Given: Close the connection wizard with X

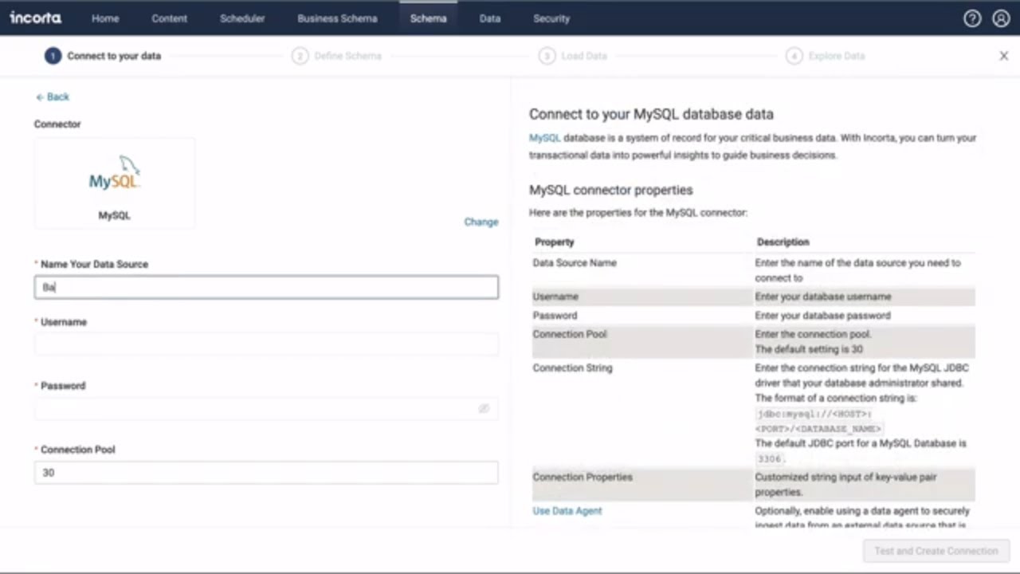Looking at the screenshot, I should pyautogui.click(x=1004, y=56).
